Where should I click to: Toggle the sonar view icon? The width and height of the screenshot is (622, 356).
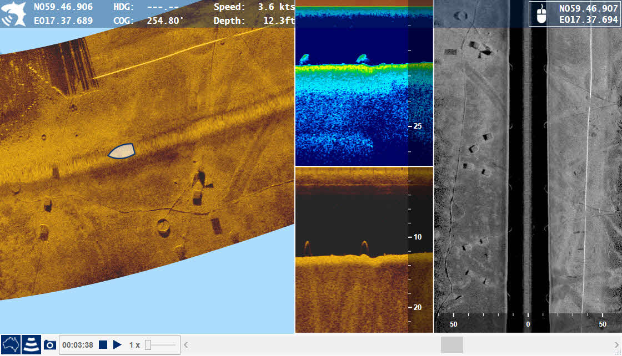(31, 345)
